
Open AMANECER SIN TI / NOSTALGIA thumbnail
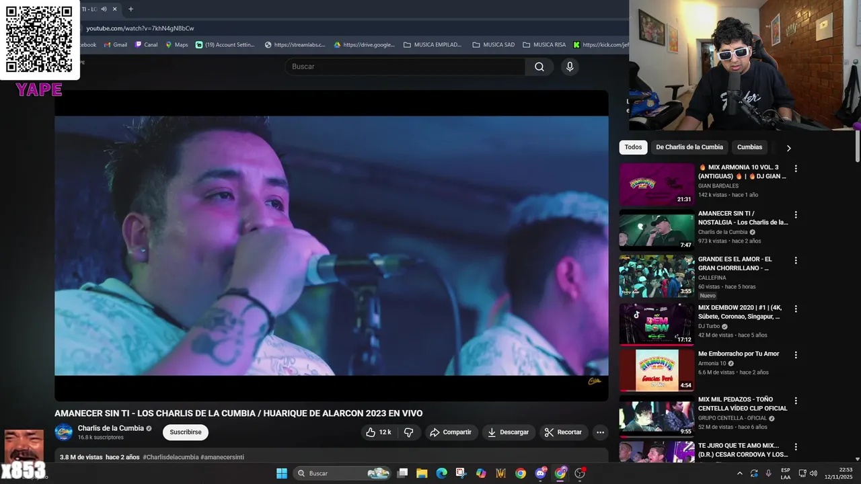pyautogui.click(x=657, y=230)
